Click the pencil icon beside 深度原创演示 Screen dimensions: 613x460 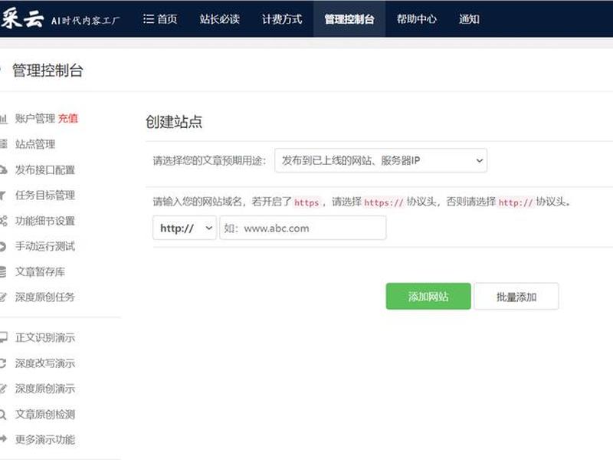[3, 389]
